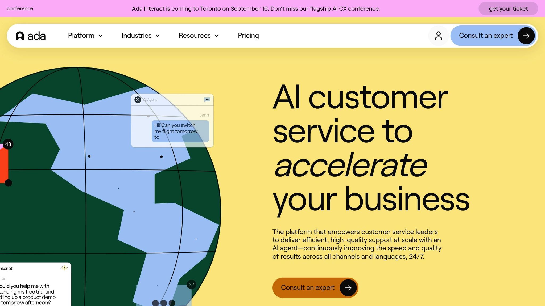Click the arrow circle in header Consult button
Screen dimensions: 545x306
tap(526, 36)
